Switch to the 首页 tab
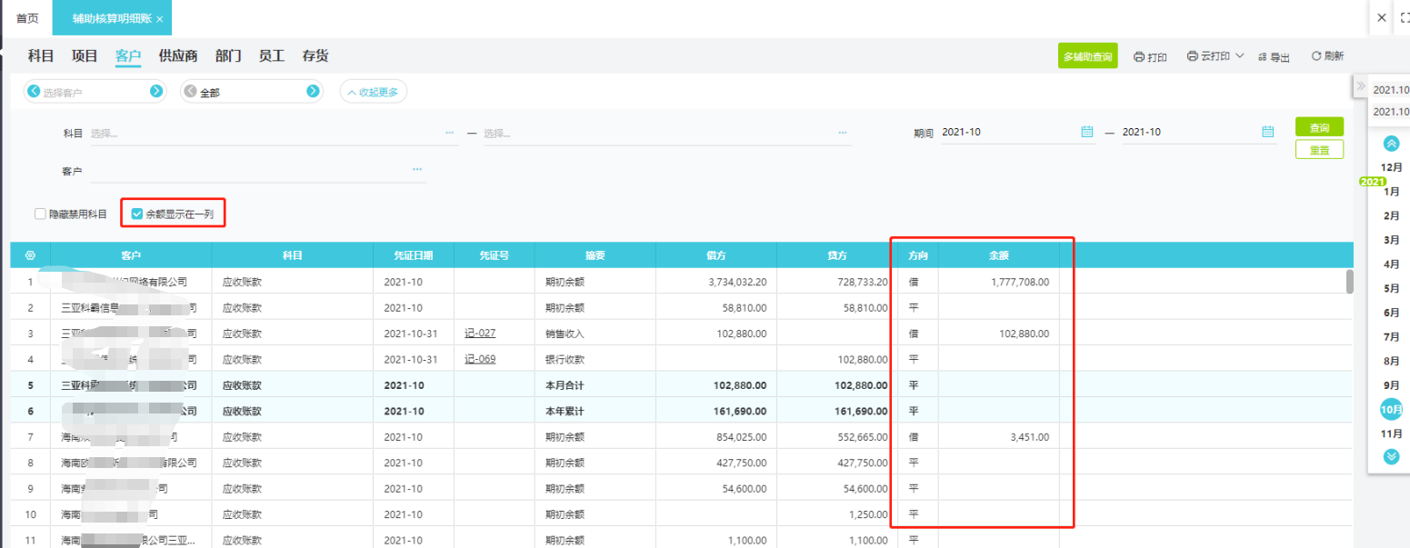 click(x=27, y=18)
